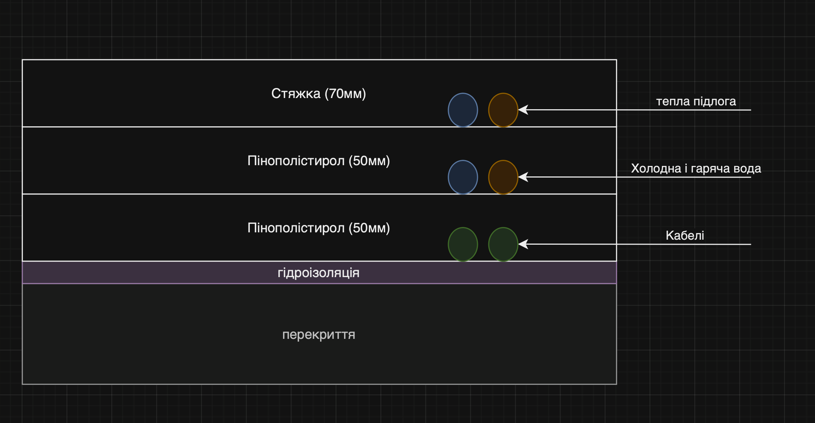The height and width of the screenshot is (423, 815).
Task: Select the orange circle in the Стяжка layer
Action: pos(503,110)
